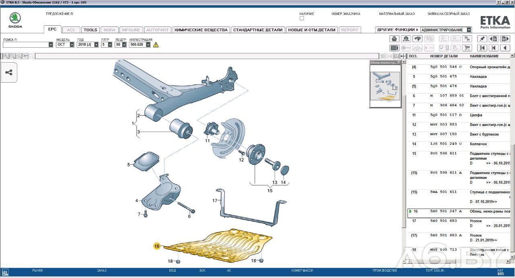Viewport: 515px width, 278px height.
Task: Switch to the TOOLS tab
Action: [91, 30]
